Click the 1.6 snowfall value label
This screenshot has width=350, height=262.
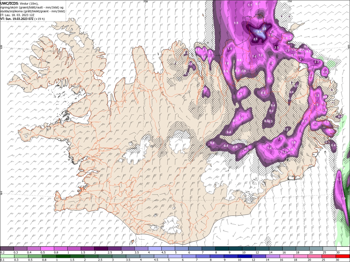pyautogui.click(x=254, y=56)
